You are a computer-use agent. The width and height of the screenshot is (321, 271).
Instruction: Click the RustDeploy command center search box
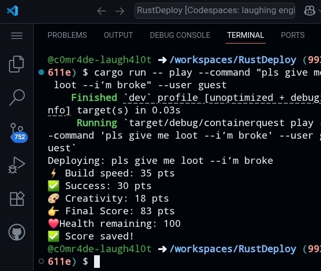pyautogui.click(x=215, y=11)
